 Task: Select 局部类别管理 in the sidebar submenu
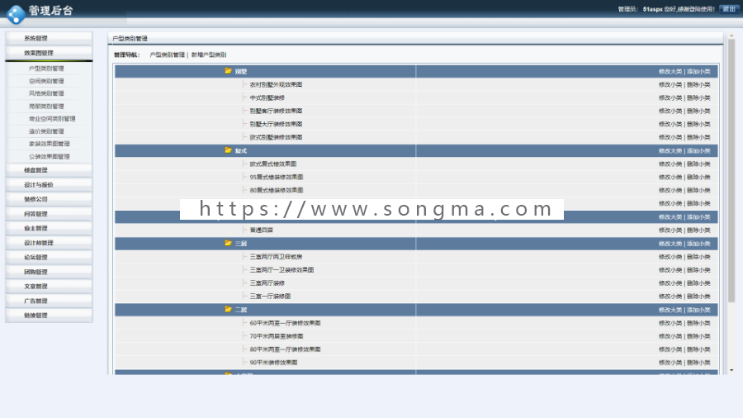46,107
